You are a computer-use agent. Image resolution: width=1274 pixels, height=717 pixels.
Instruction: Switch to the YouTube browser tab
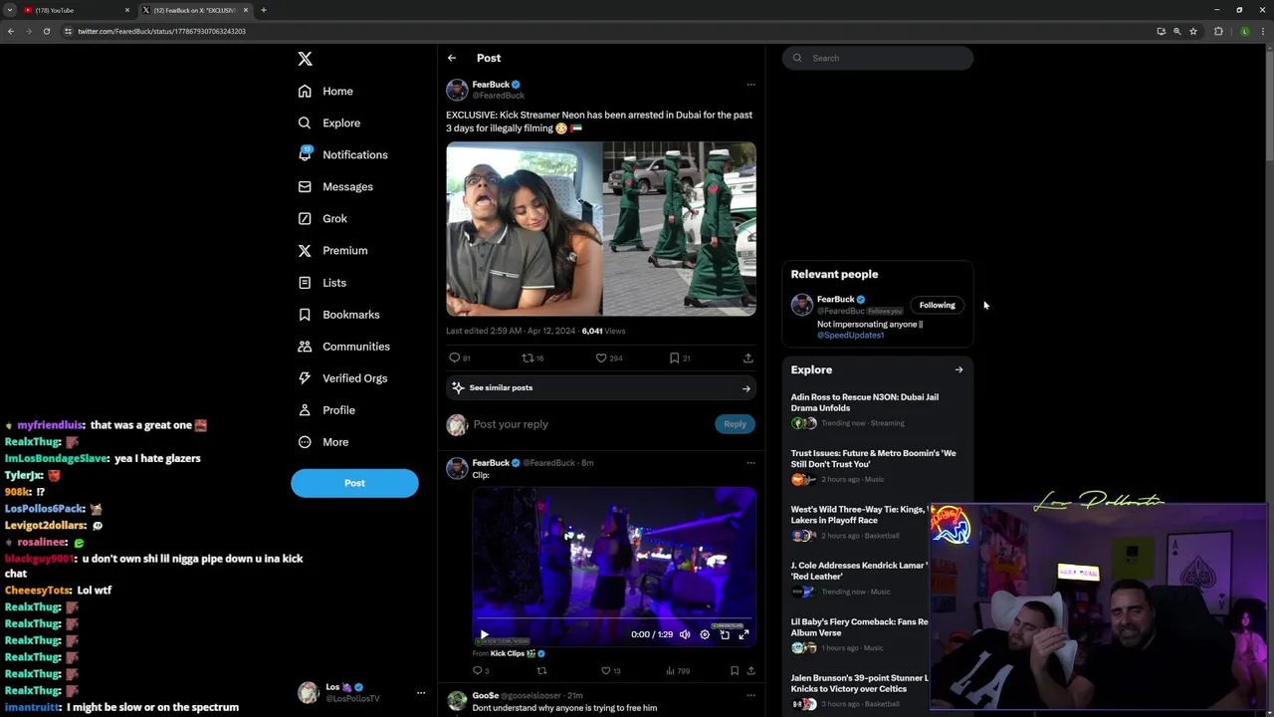click(75, 10)
